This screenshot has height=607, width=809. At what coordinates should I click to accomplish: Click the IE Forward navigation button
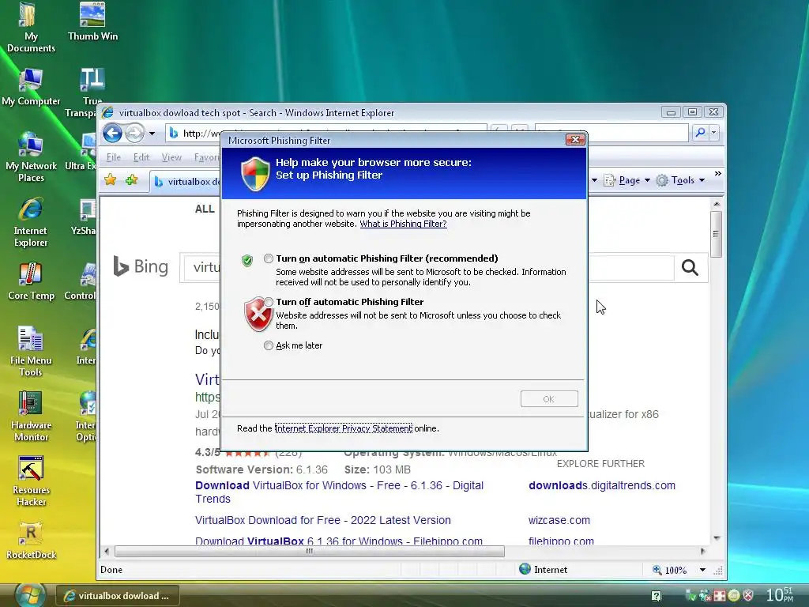[x=134, y=133]
